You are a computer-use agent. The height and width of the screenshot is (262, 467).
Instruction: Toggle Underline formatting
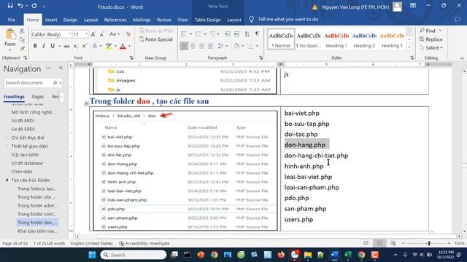click(53, 46)
